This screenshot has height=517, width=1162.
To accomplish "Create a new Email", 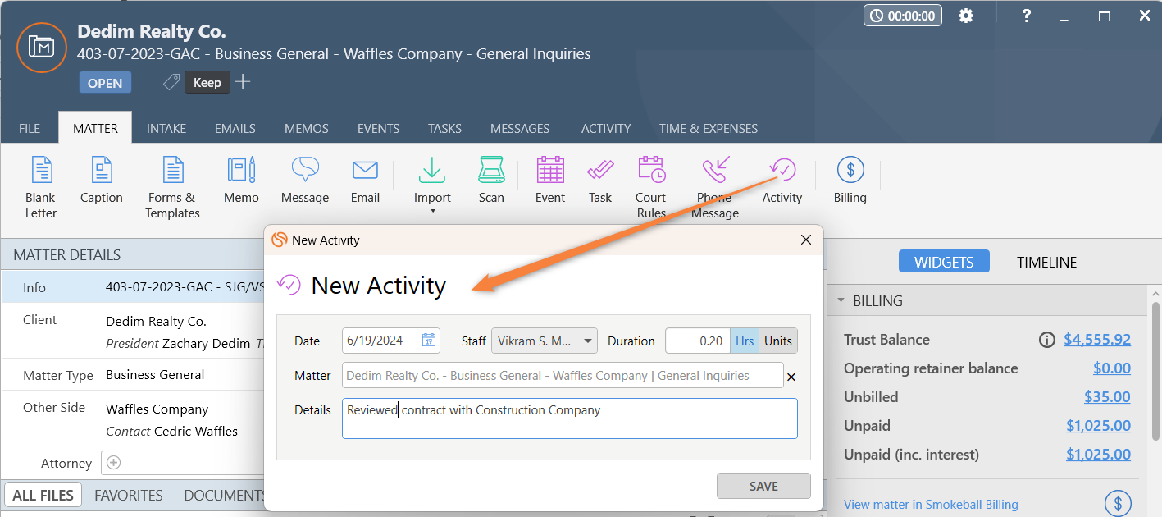I will pyautogui.click(x=365, y=181).
